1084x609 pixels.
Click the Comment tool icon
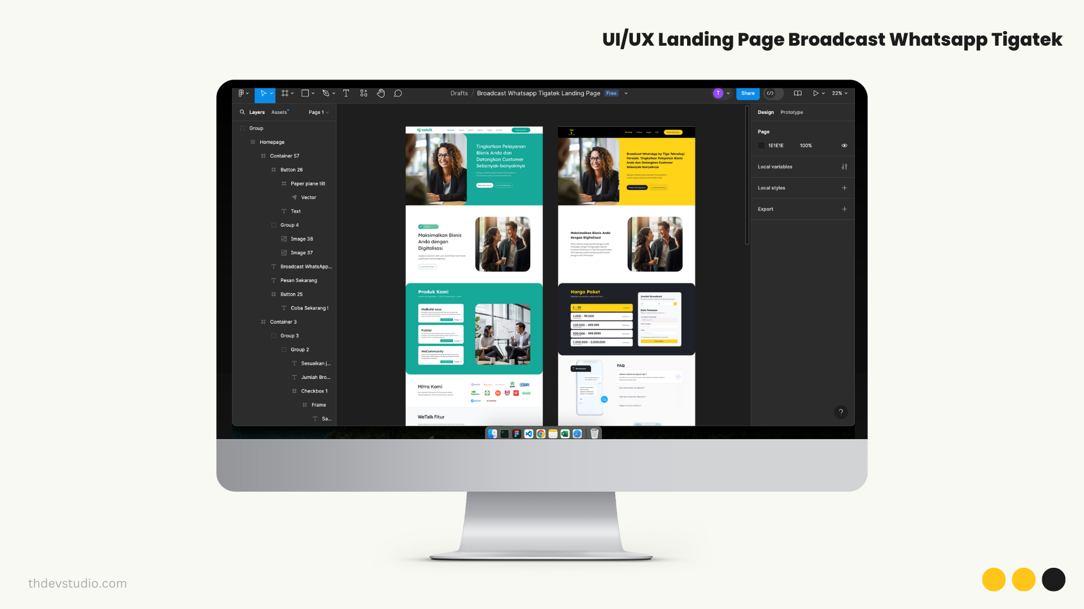(397, 93)
